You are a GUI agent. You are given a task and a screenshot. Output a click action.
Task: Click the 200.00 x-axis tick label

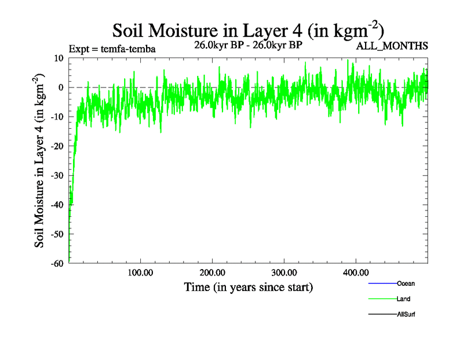pyautogui.click(x=212, y=271)
